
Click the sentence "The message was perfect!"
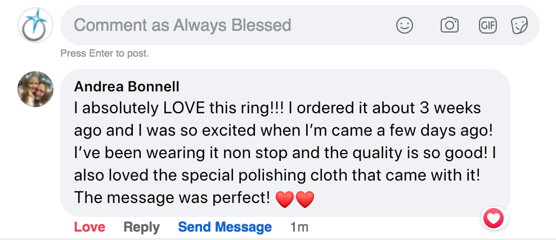172,198
